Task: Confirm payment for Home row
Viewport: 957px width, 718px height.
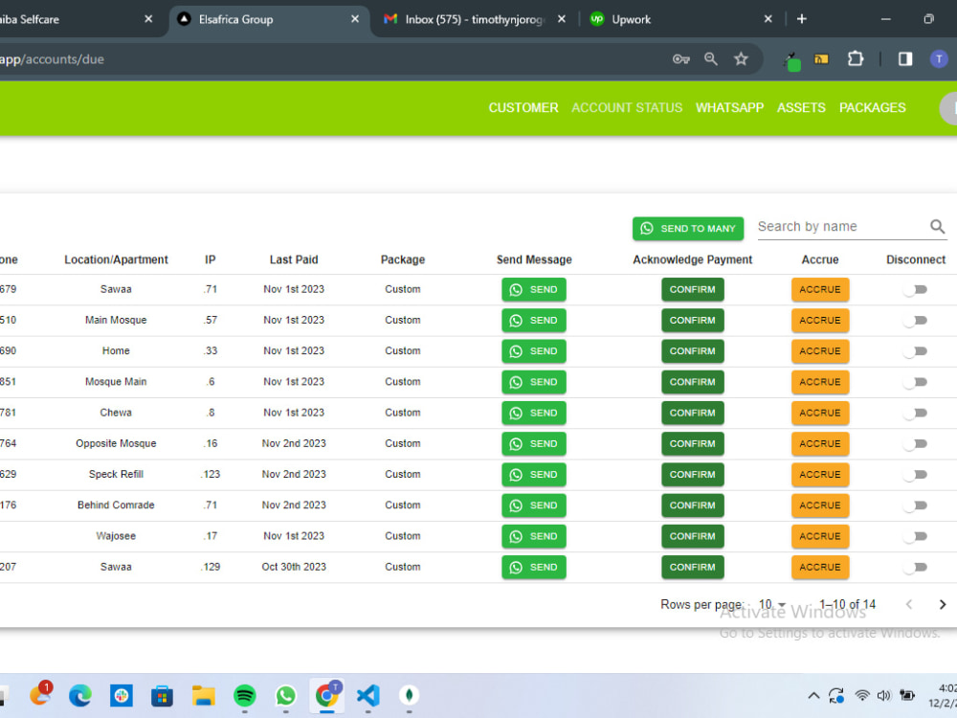Action: pyautogui.click(x=693, y=351)
